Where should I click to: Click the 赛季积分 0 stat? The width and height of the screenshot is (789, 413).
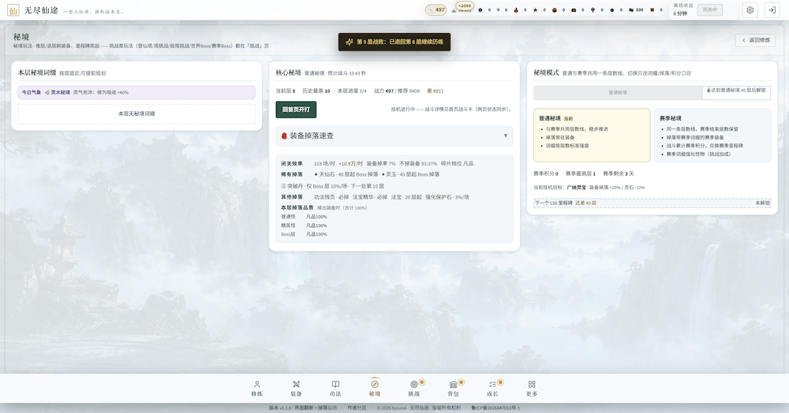point(545,173)
